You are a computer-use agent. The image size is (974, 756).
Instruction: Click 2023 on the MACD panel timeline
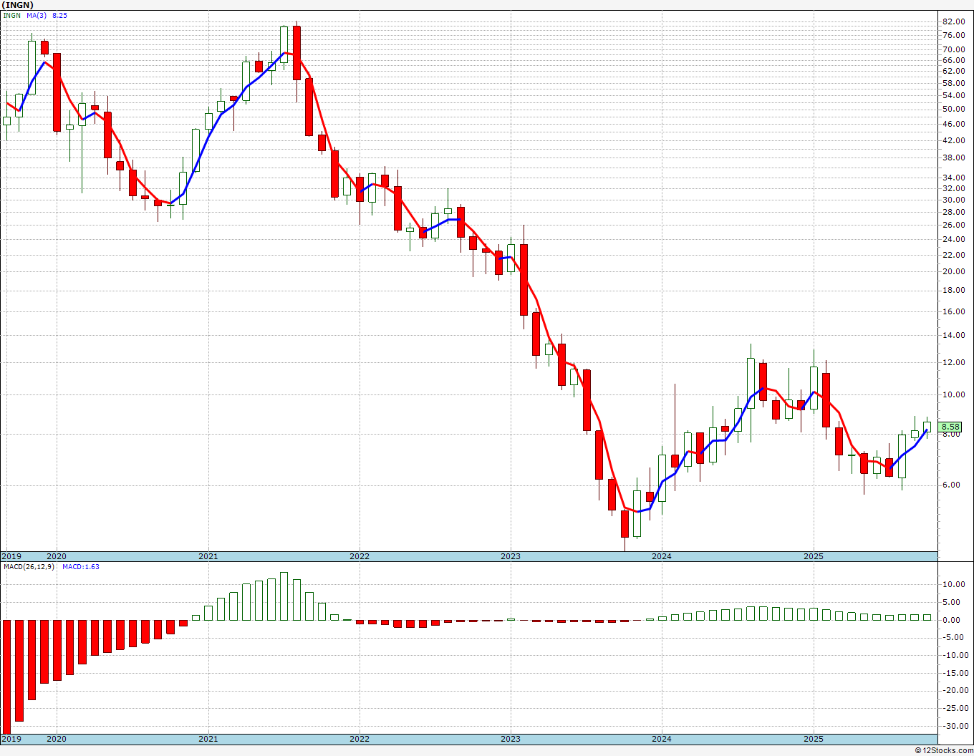tap(511, 738)
